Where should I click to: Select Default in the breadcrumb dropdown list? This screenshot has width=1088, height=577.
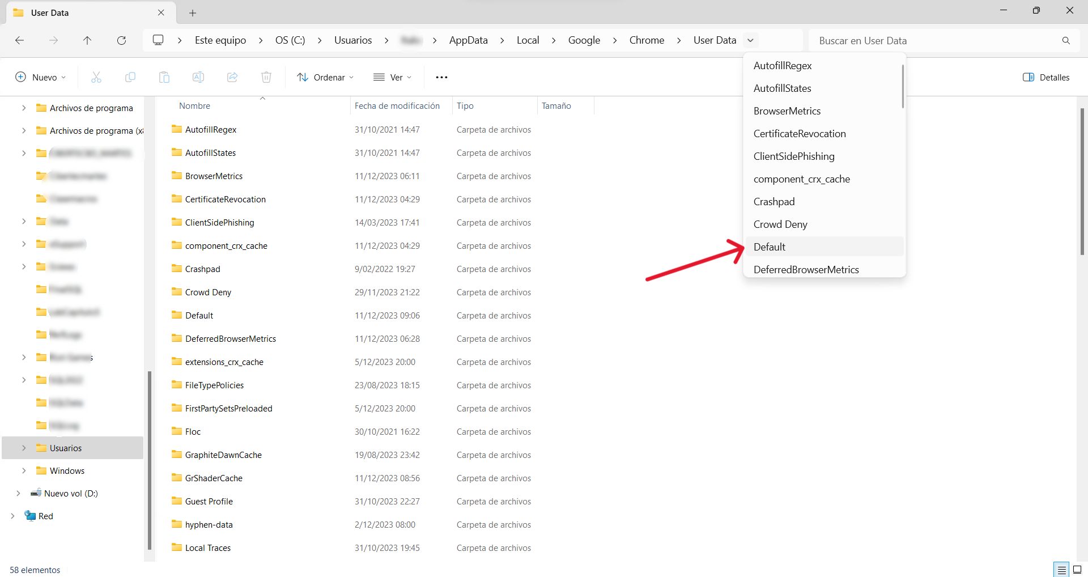click(770, 247)
